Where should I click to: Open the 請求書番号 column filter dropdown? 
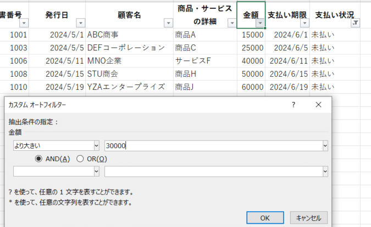tap(23, 23)
